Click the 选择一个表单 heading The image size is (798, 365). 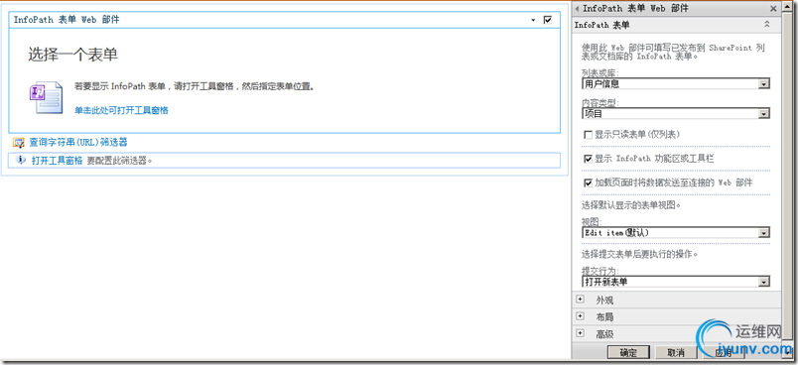tap(72, 55)
